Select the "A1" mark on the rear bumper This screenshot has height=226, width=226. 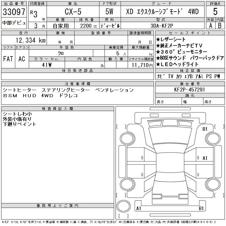(138, 208)
